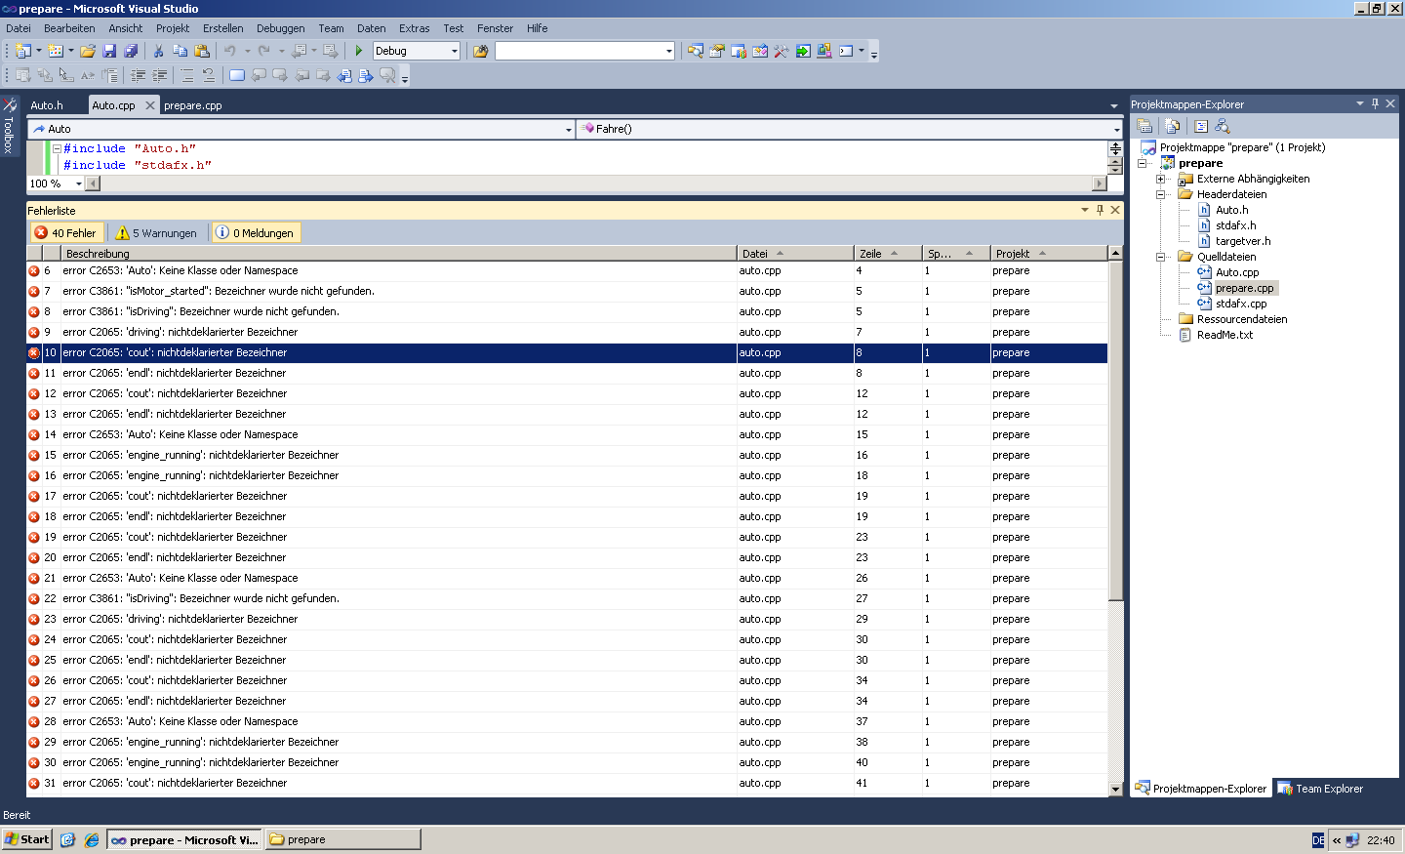Open the Start Page green arrow icon
The height and width of the screenshot is (854, 1405).
coord(803,51)
